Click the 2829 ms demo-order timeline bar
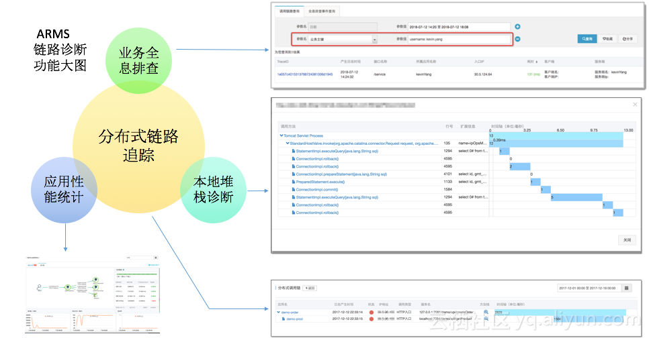 click(x=560, y=313)
